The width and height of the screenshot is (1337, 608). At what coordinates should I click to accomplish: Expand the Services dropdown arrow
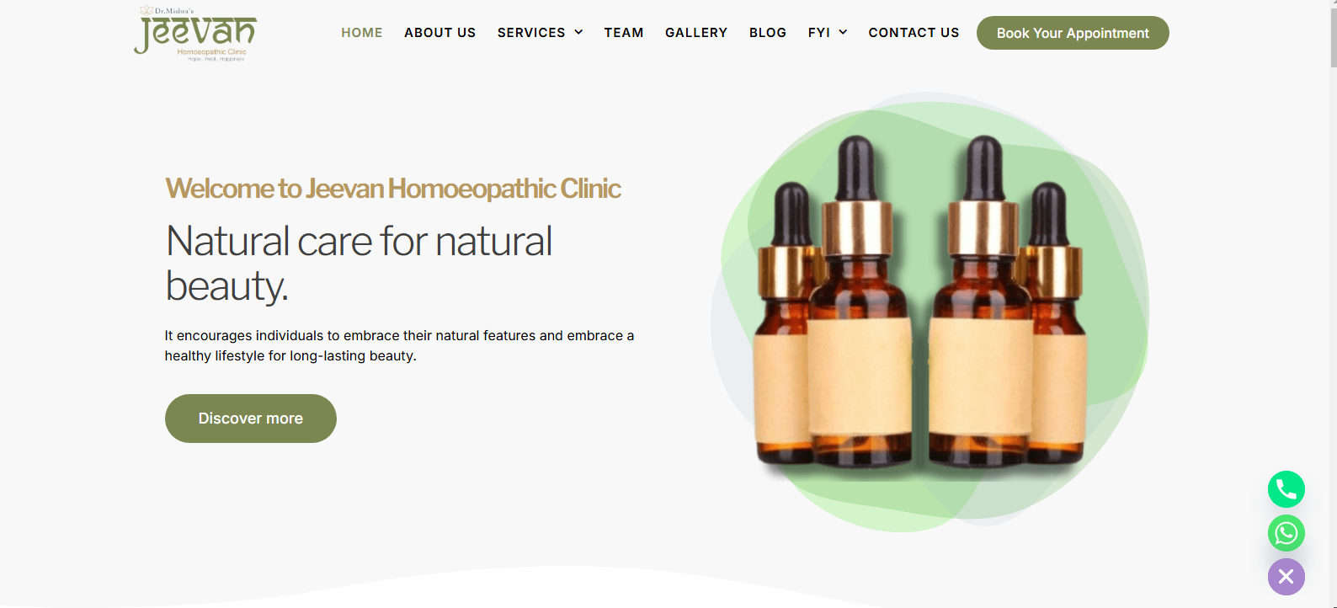click(578, 33)
